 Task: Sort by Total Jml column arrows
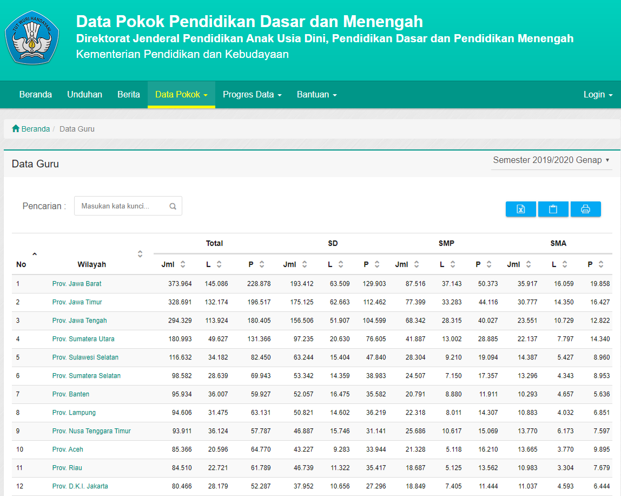click(x=183, y=264)
